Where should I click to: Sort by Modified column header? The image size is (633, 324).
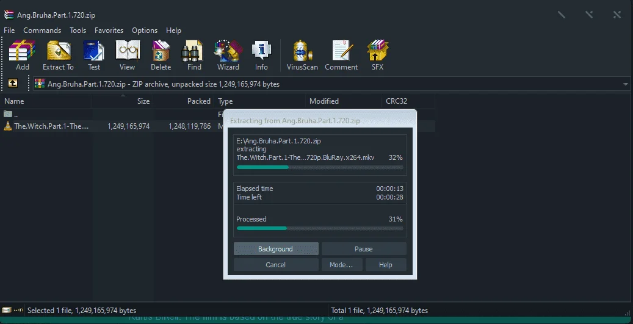pyautogui.click(x=344, y=101)
